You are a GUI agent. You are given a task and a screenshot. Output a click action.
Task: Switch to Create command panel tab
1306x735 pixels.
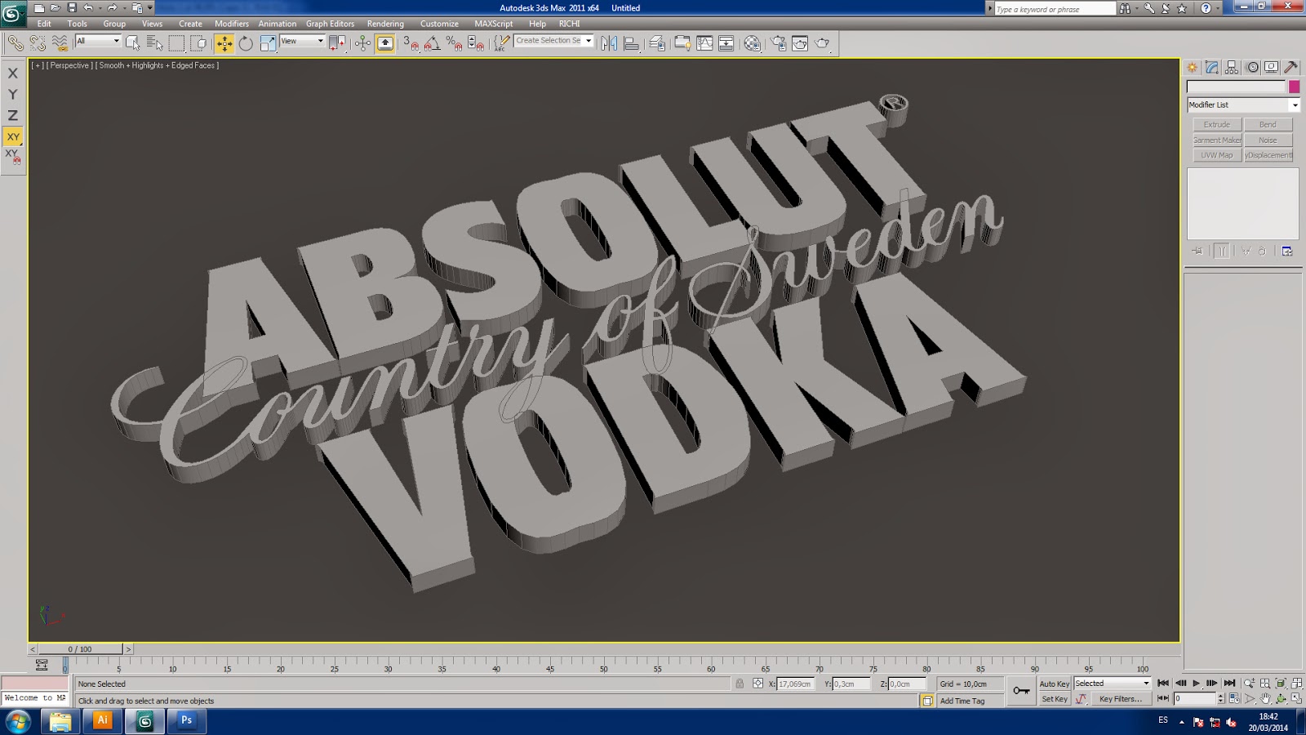[x=1193, y=68]
